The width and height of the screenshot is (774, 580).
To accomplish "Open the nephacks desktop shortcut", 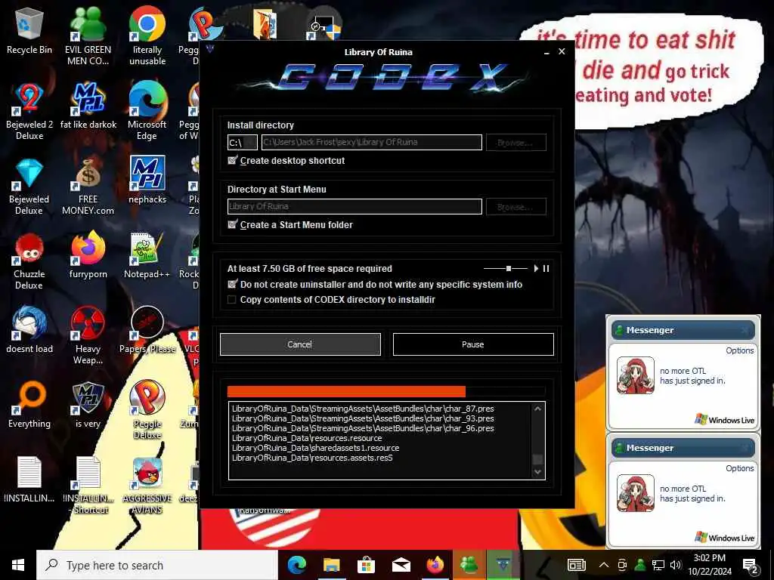I will click(147, 180).
